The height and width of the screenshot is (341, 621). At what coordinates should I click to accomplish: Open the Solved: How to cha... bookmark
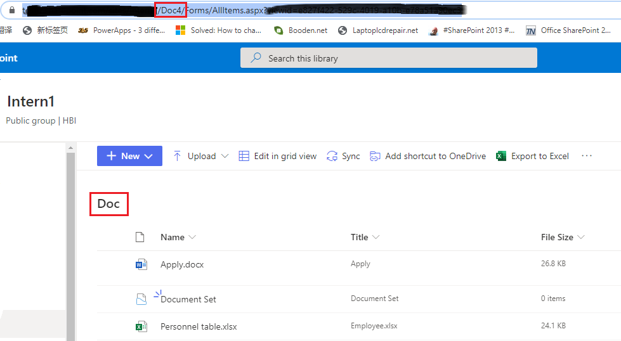click(x=219, y=30)
